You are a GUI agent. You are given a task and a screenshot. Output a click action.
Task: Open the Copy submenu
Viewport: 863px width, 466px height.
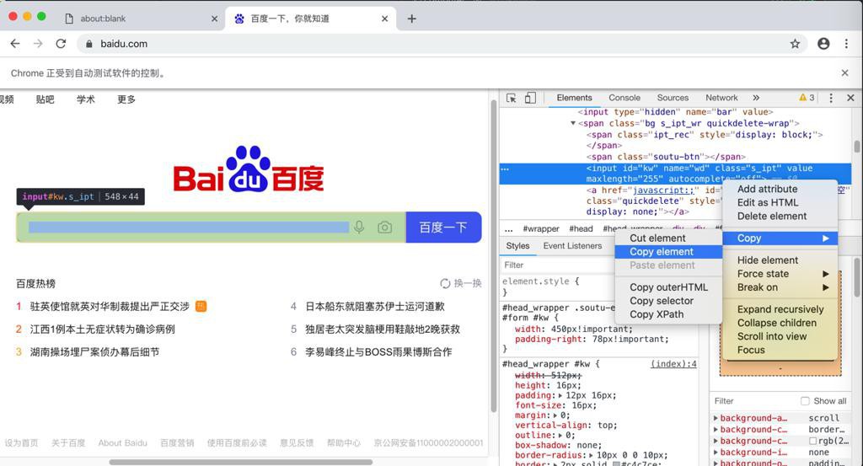[780, 238]
